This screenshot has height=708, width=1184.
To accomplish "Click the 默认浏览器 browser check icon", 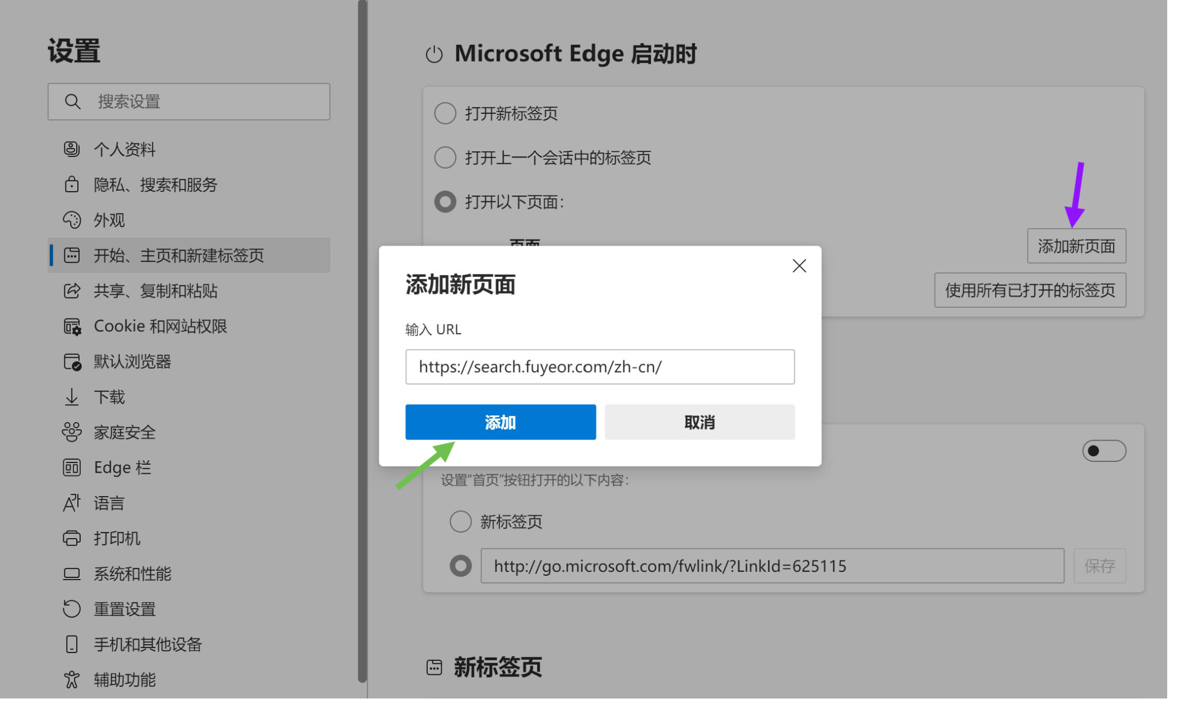I will pos(72,362).
